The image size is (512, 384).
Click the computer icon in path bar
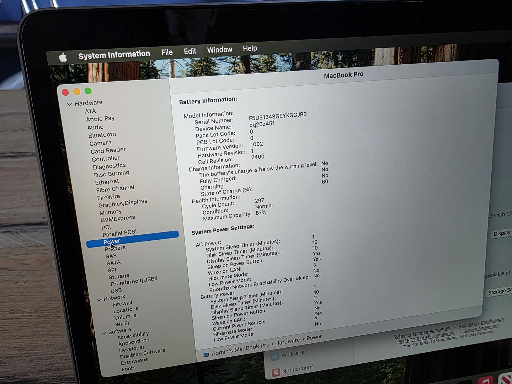click(x=206, y=355)
